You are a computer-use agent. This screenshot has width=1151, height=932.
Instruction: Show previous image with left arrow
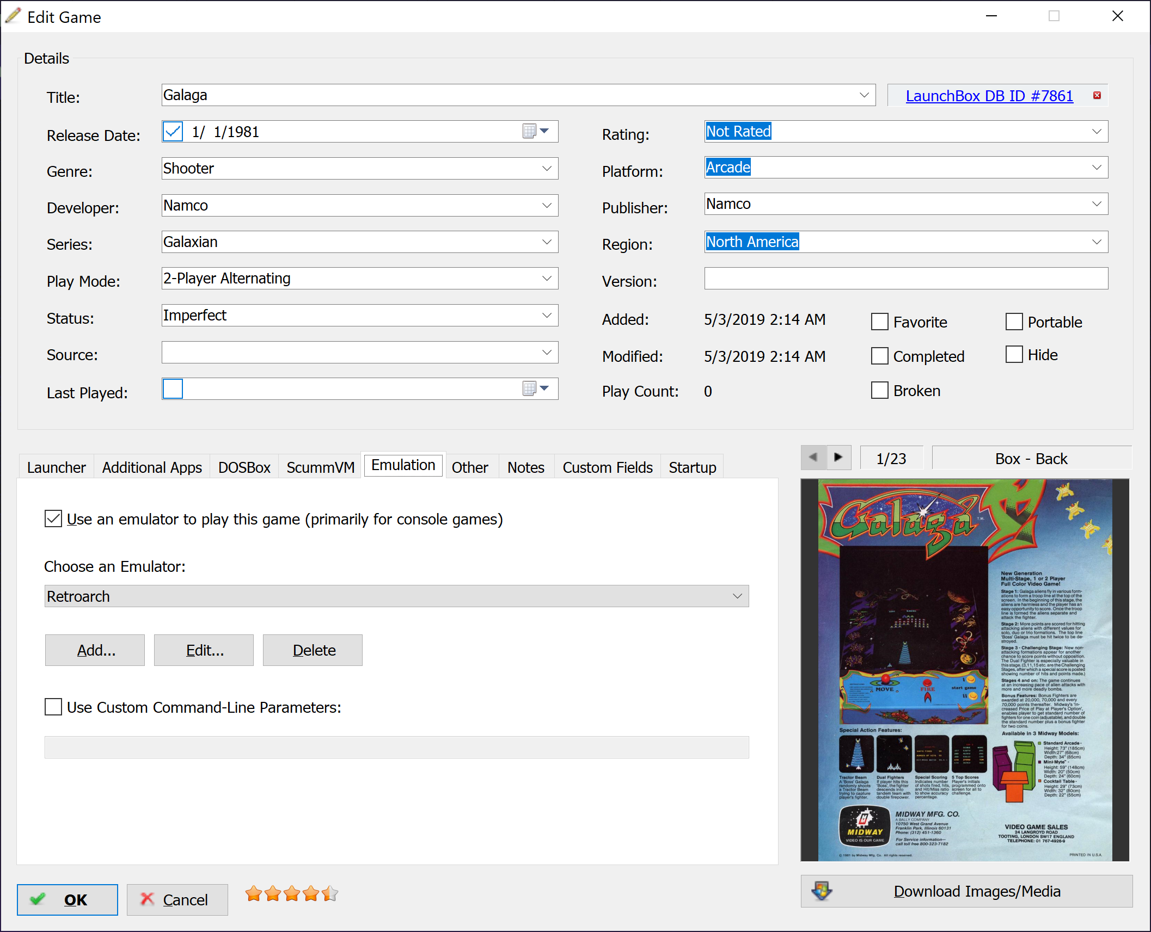click(813, 458)
